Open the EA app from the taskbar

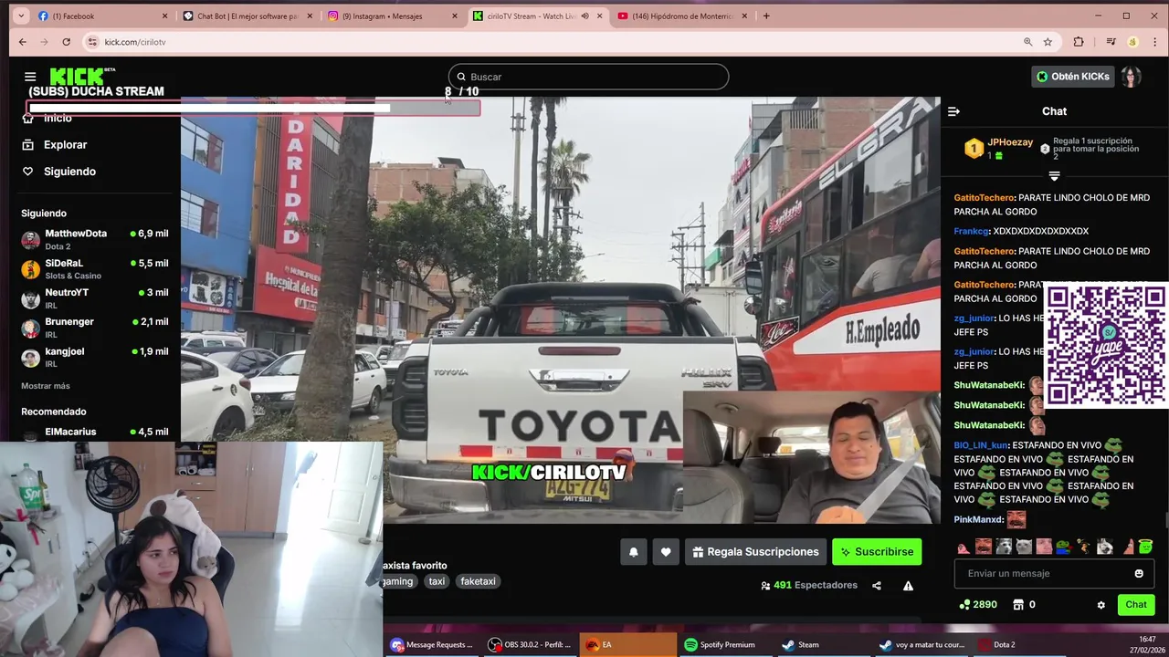628,644
